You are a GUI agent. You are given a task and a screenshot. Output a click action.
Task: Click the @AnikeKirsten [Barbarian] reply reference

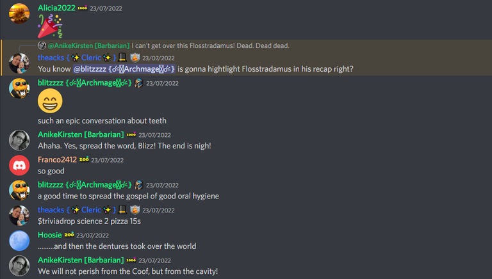[88, 46]
